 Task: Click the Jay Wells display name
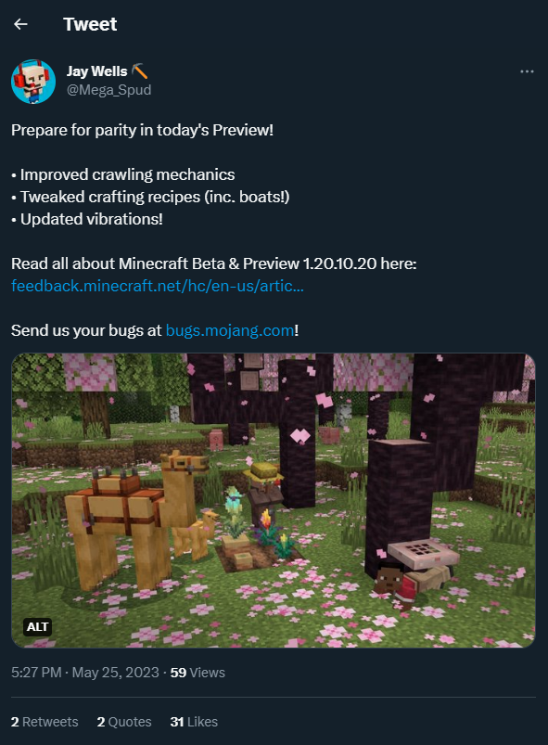point(96,71)
